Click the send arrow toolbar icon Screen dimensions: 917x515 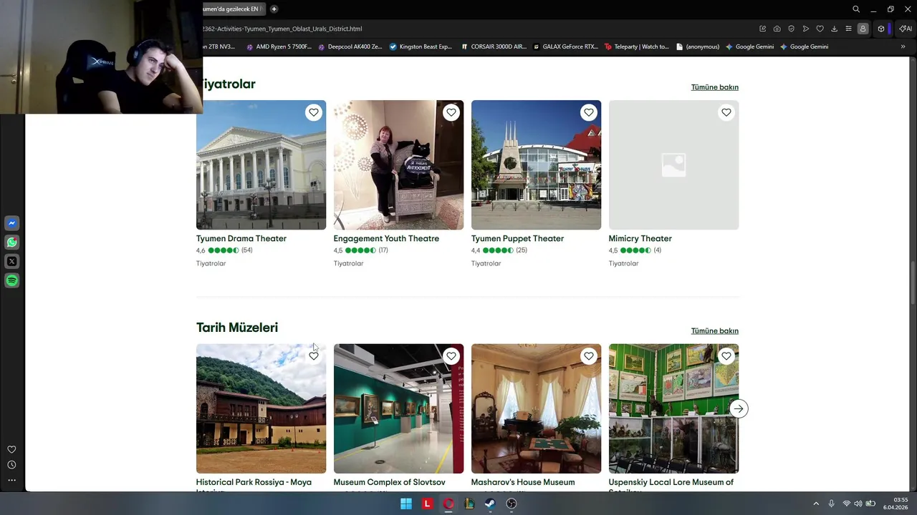click(x=806, y=29)
